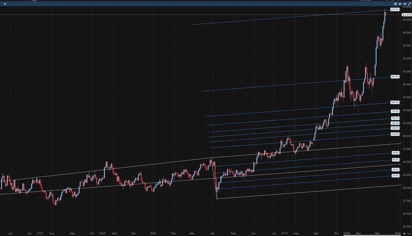
Task: Click the 78.6% retracement level label
Action: tap(395, 153)
